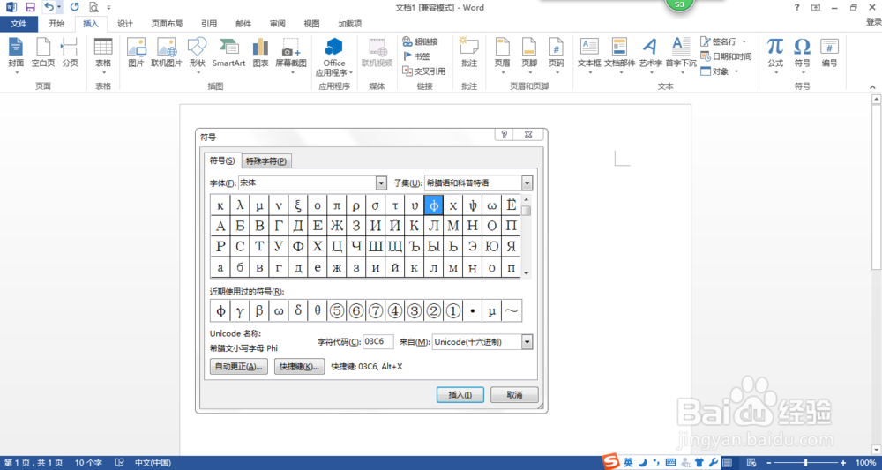The height and width of the screenshot is (470, 882).
Task: Open the shortcut key (快捷键) dialog
Action: [x=299, y=367]
